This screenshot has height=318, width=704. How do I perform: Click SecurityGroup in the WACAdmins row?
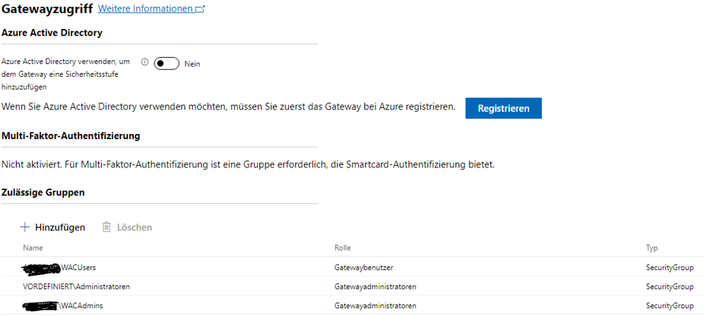pos(669,306)
